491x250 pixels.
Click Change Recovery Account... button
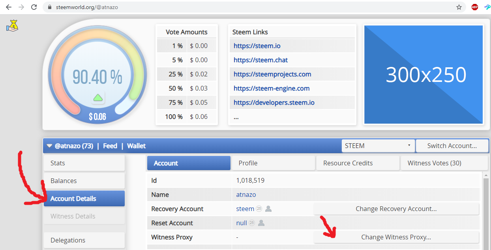pos(396,209)
